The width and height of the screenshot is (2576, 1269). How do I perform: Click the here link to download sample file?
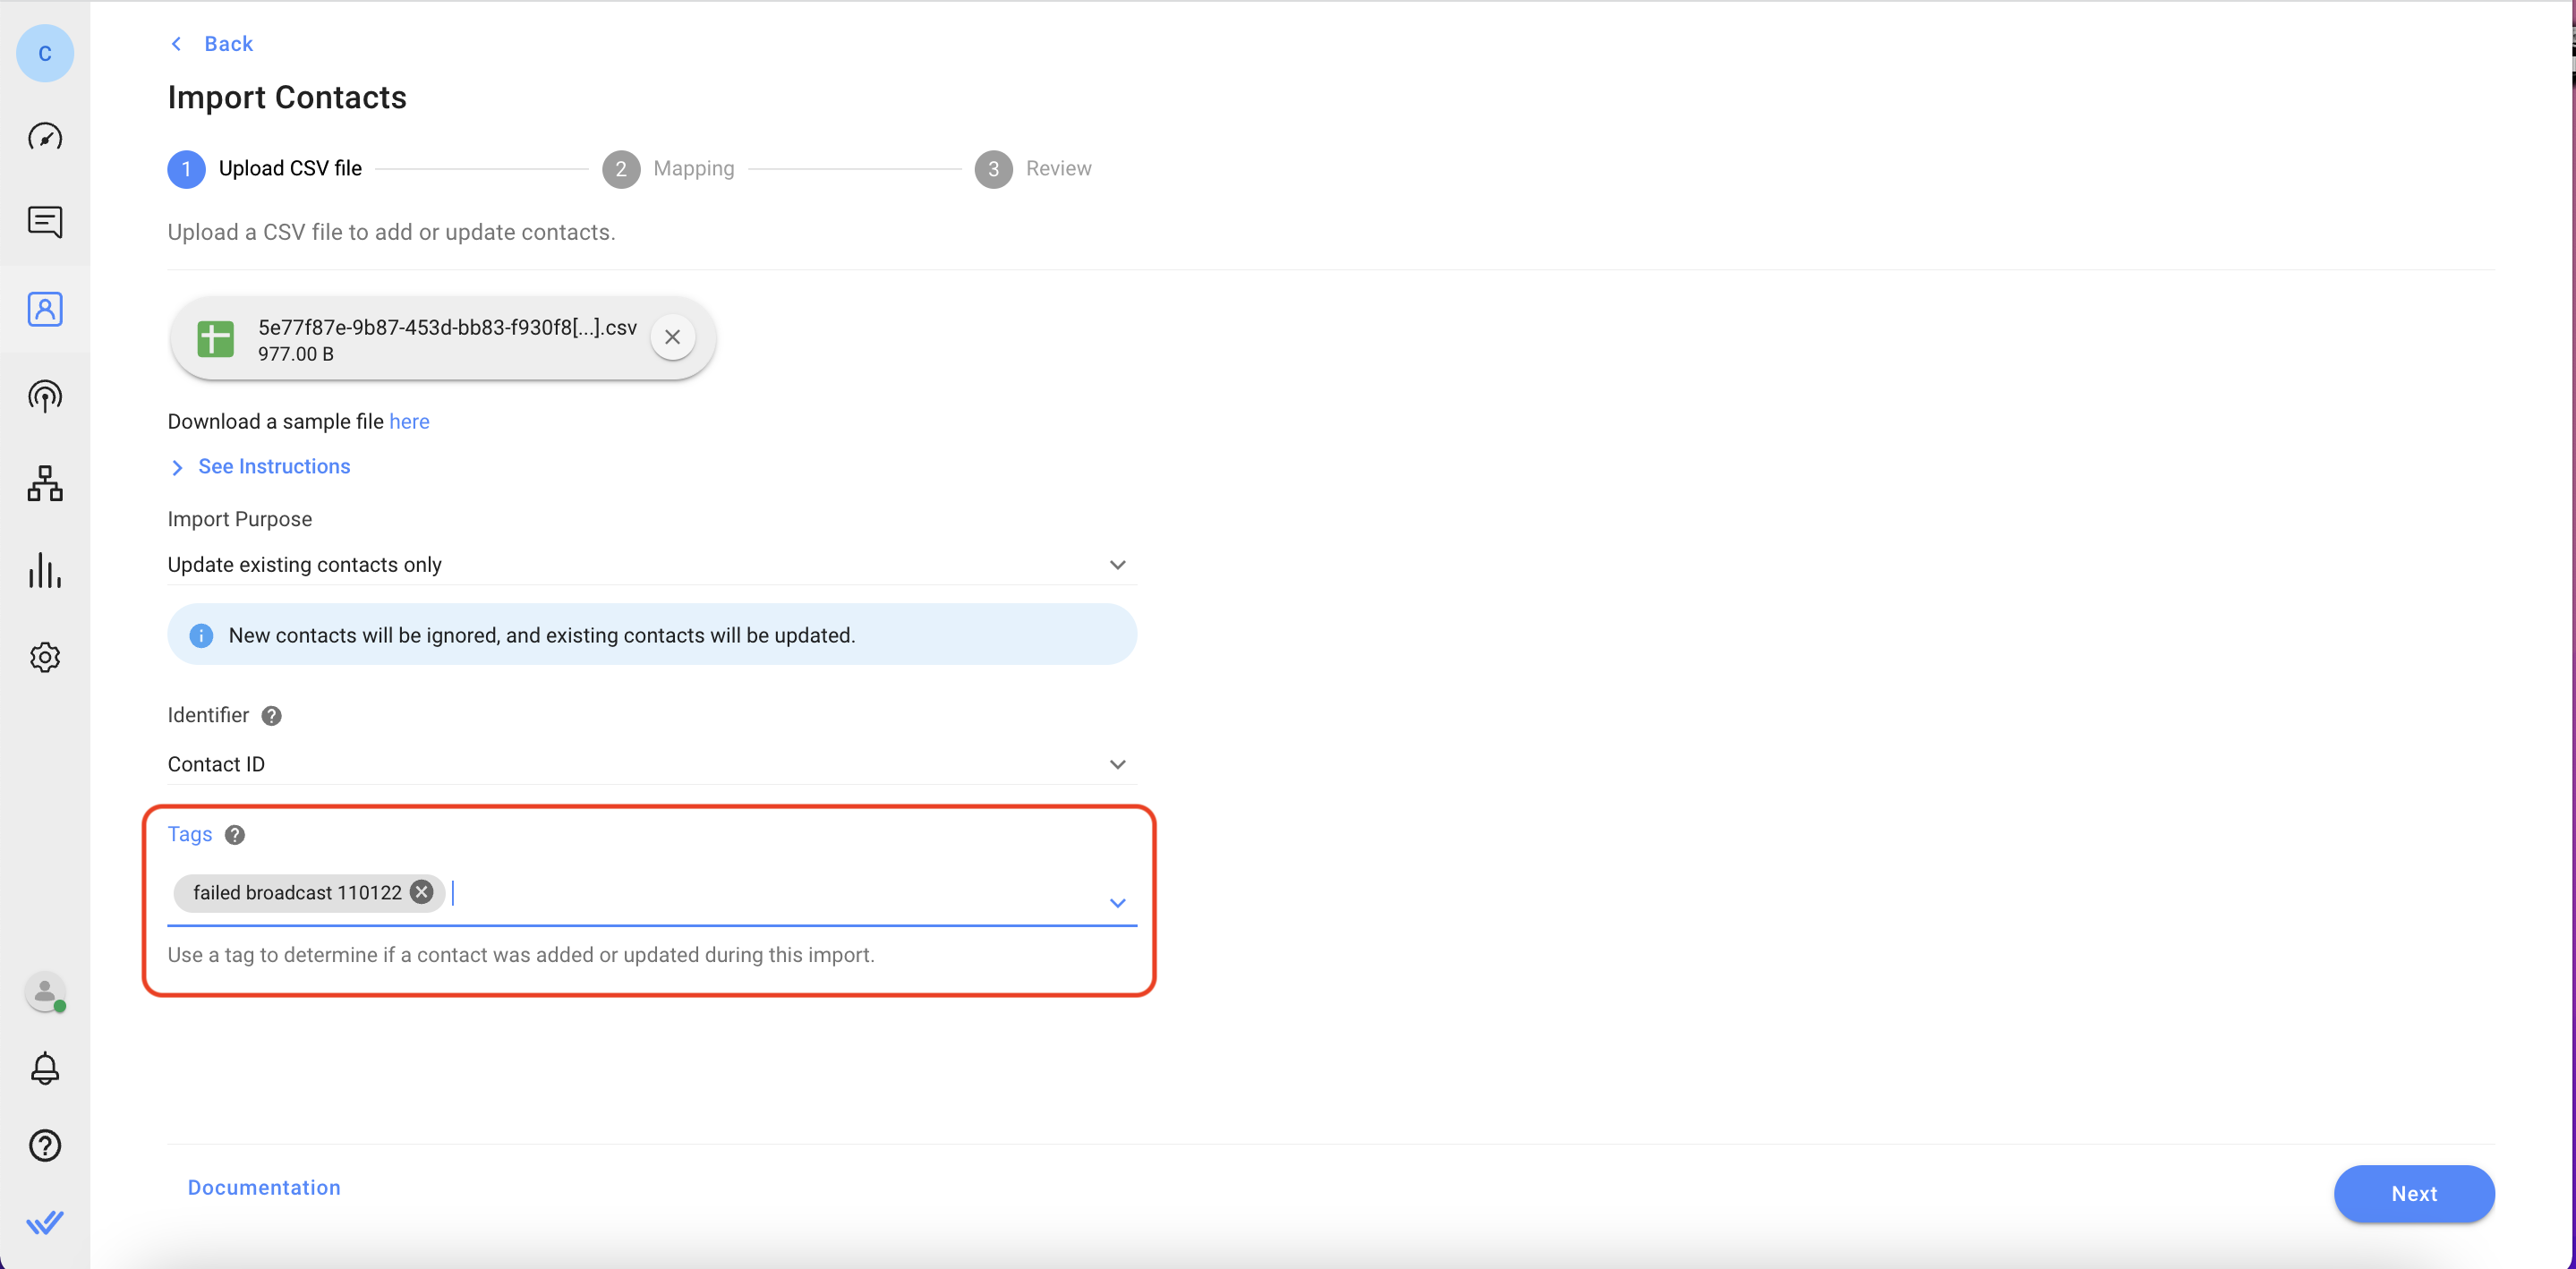pos(409,422)
